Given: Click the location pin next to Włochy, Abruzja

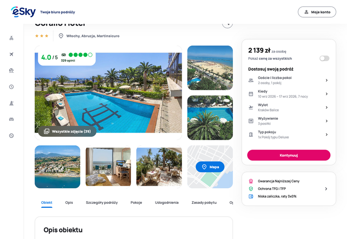Looking at the screenshot, I should pos(61,36).
